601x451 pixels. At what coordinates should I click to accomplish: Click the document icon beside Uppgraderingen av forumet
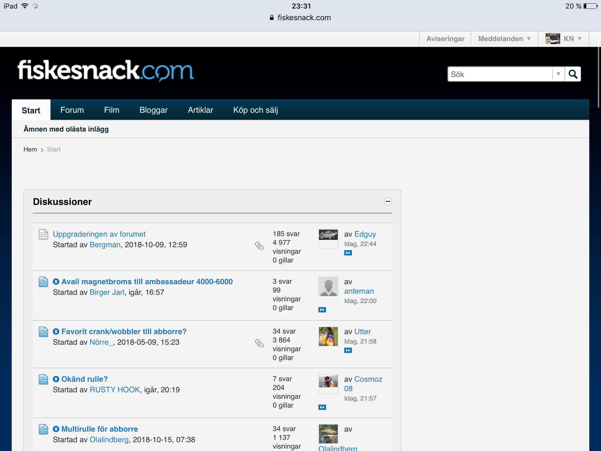[43, 234]
